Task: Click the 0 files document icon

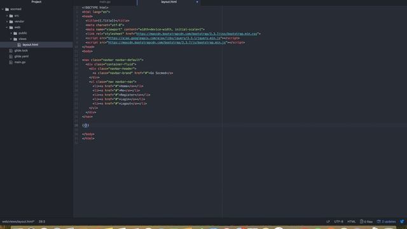Action: click(361, 221)
